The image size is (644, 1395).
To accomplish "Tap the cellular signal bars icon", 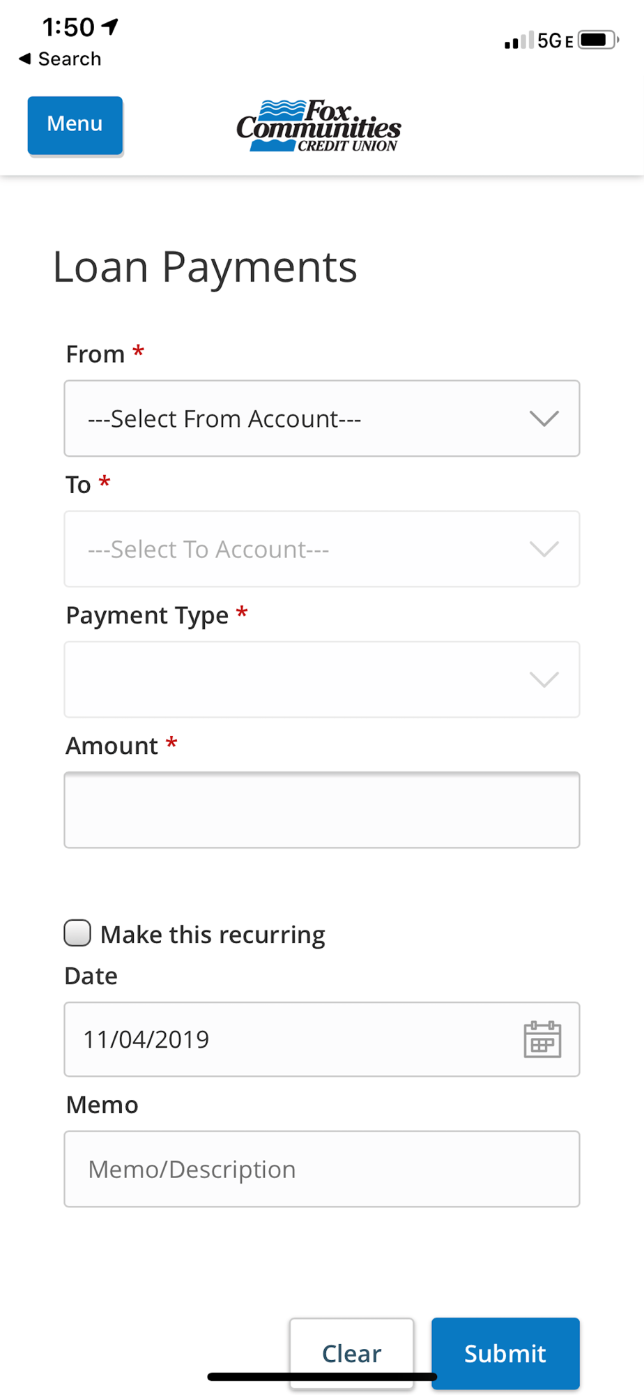I will [x=519, y=40].
